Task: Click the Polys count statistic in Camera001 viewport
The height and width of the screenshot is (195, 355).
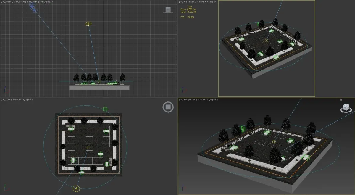Action: (188, 9)
